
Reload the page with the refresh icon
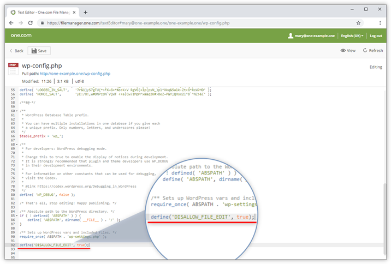(x=31, y=23)
